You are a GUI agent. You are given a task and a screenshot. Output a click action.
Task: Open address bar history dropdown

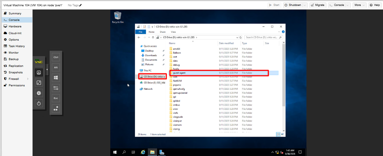pos(237,38)
